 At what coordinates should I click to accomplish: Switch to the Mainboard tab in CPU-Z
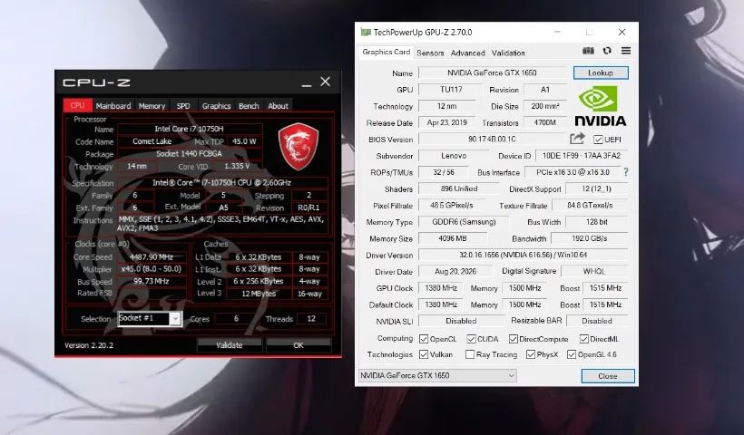pyautogui.click(x=113, y=106)
